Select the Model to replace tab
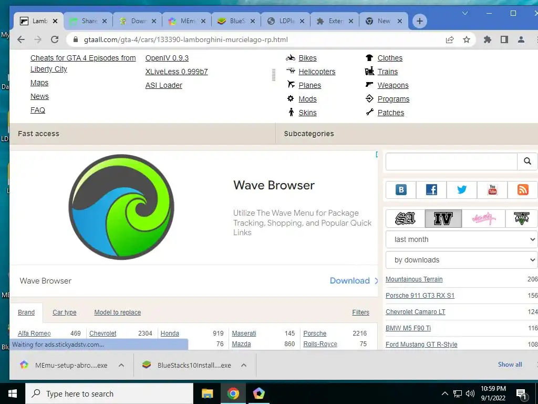Viewport: 538px width, 404px height. (x=117, y=312)
